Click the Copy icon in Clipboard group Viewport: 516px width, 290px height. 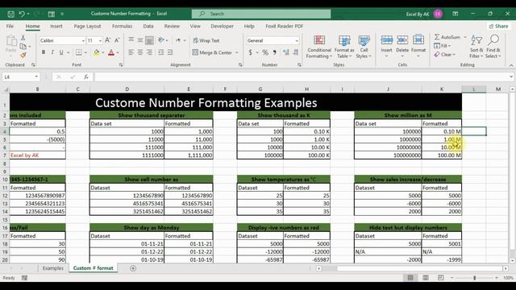coord(23,47)
